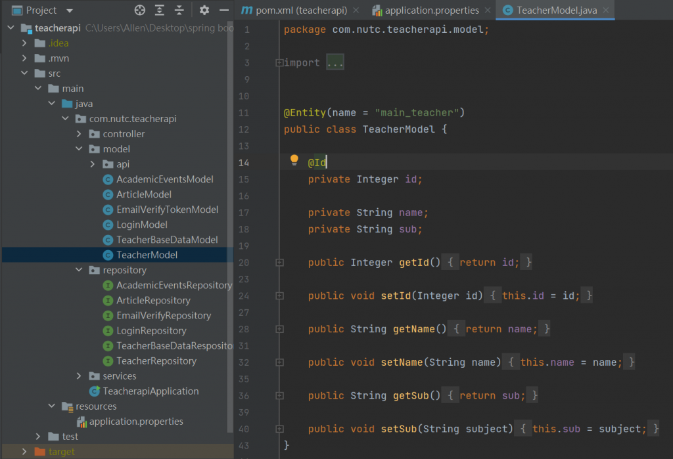This screenshot has width=673, height=459.
Task: Click the "main_teacher" string literal
Action: point(417,113)
